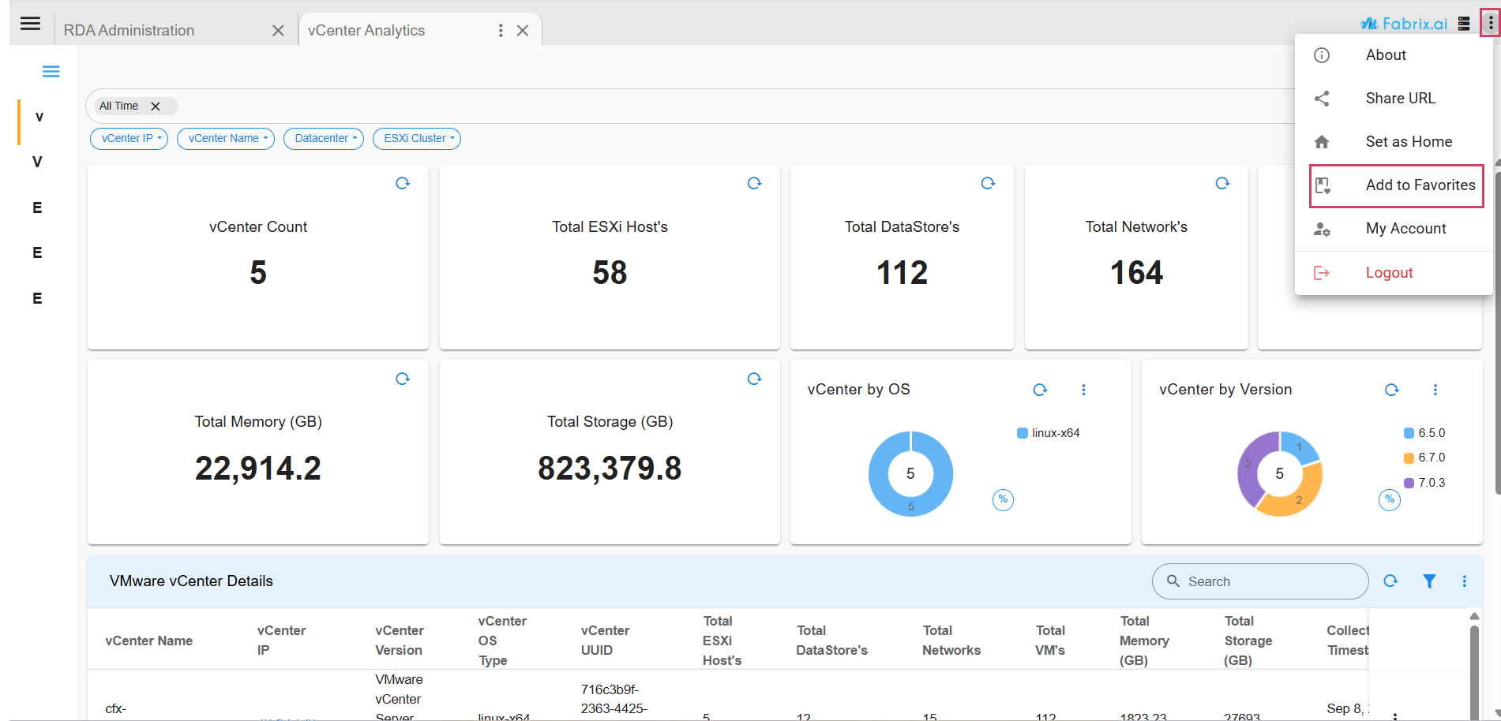Click Logout in the user menu
Screen dimensions: 1501x721
[1389, 273]
